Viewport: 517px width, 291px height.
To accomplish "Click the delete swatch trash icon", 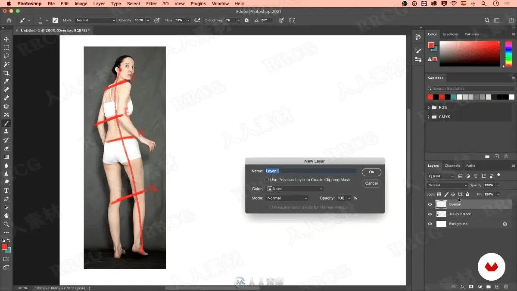I will click(x=506, y=156).
